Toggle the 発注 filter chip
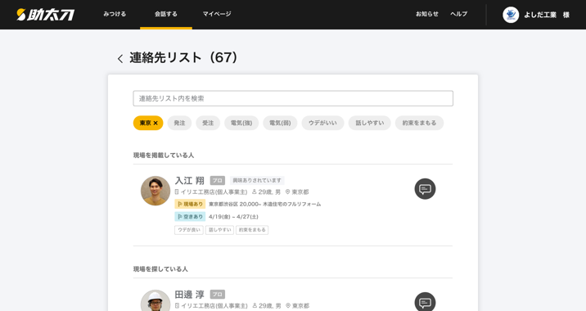Image resolution: width=586 pixels, height=311 pixels. (x=179, y=123)
